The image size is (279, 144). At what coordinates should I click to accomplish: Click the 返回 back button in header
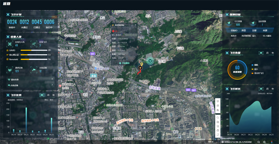tap(7, 4)
